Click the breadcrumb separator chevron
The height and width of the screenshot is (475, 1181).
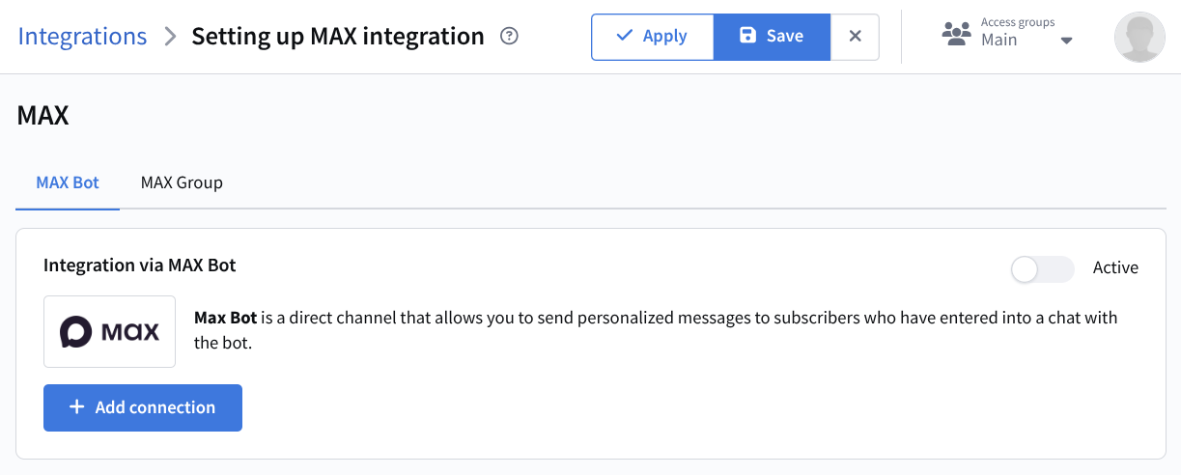[170, 37]
